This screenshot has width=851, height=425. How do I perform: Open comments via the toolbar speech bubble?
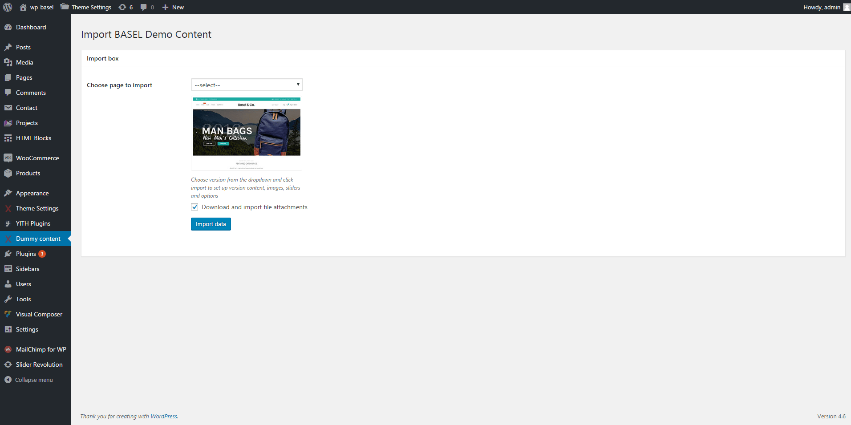click(x=143, y=7)
